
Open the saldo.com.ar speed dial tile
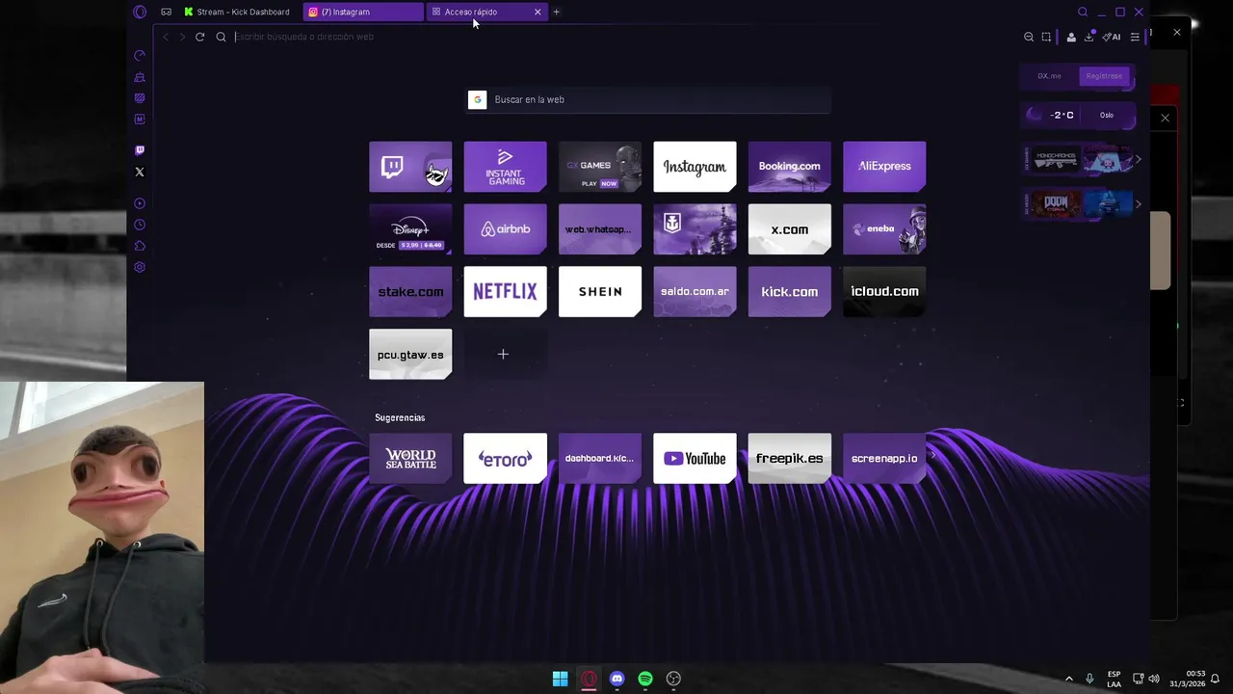(695, 291)
